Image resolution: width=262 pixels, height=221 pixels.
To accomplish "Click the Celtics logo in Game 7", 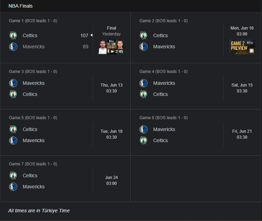I will point(13,175).
